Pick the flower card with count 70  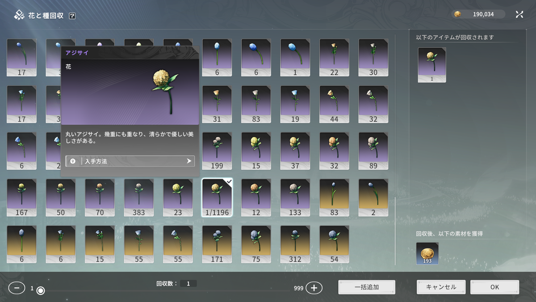point(100,198)
